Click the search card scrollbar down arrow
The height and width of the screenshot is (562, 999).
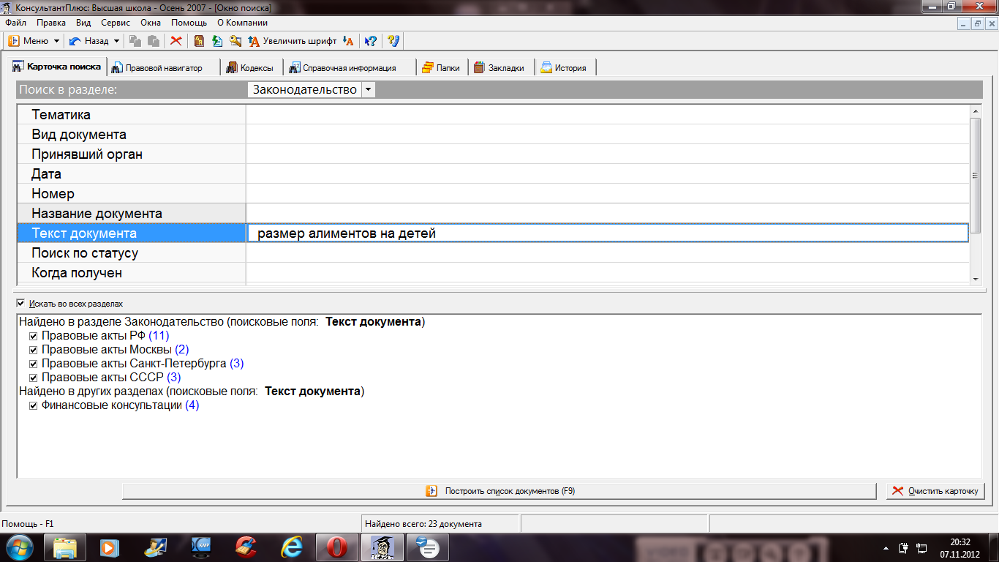point(975,279)
